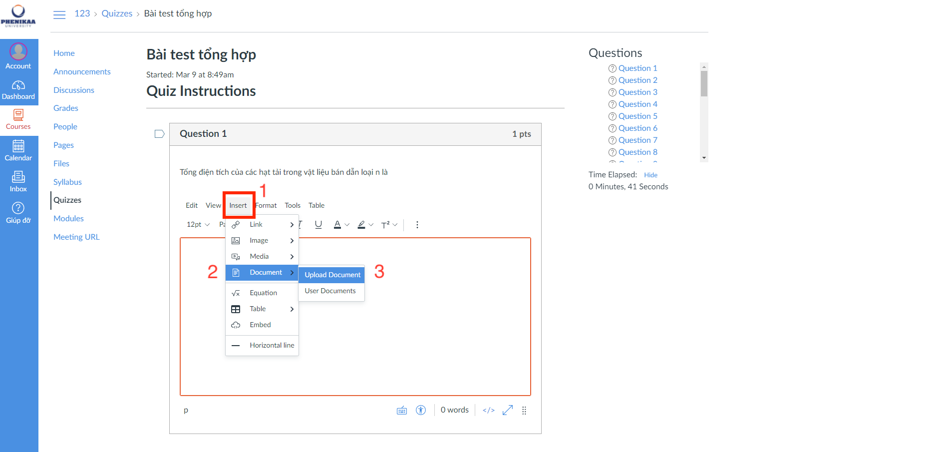Open the Grades course link
Image resolution: width=940 pixels, height=452 pixels.
66,108
